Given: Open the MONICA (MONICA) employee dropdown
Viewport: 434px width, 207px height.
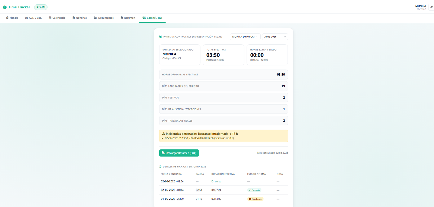Looking at the screenshot, I should point(245,37).
